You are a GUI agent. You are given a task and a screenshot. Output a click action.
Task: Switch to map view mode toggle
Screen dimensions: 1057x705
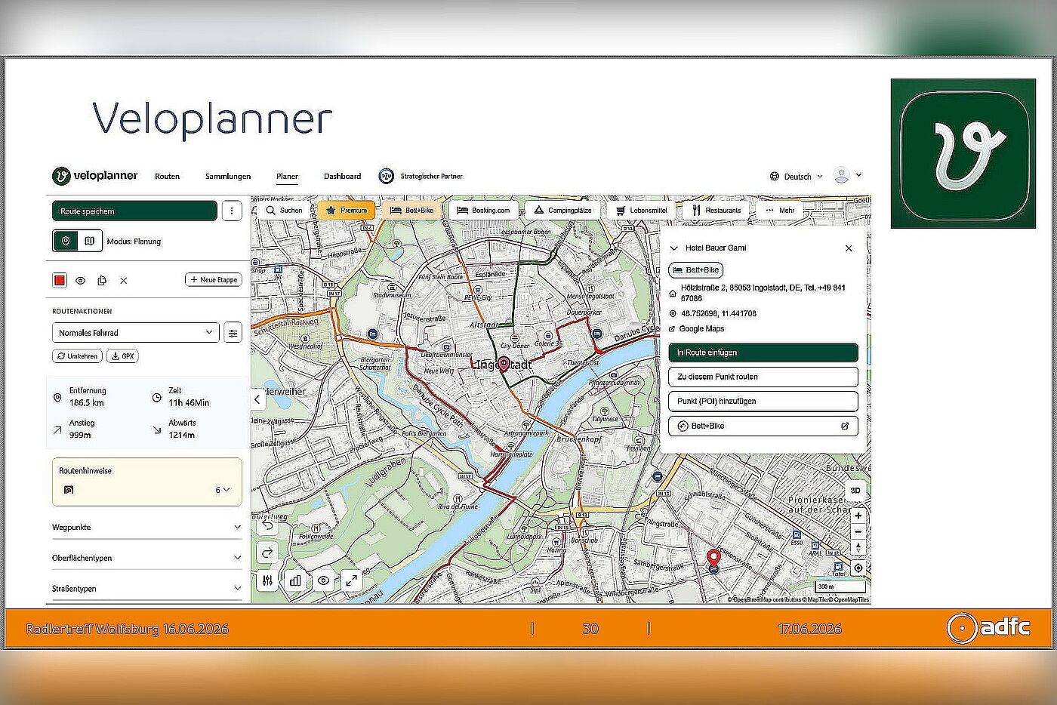pos(90,241)
